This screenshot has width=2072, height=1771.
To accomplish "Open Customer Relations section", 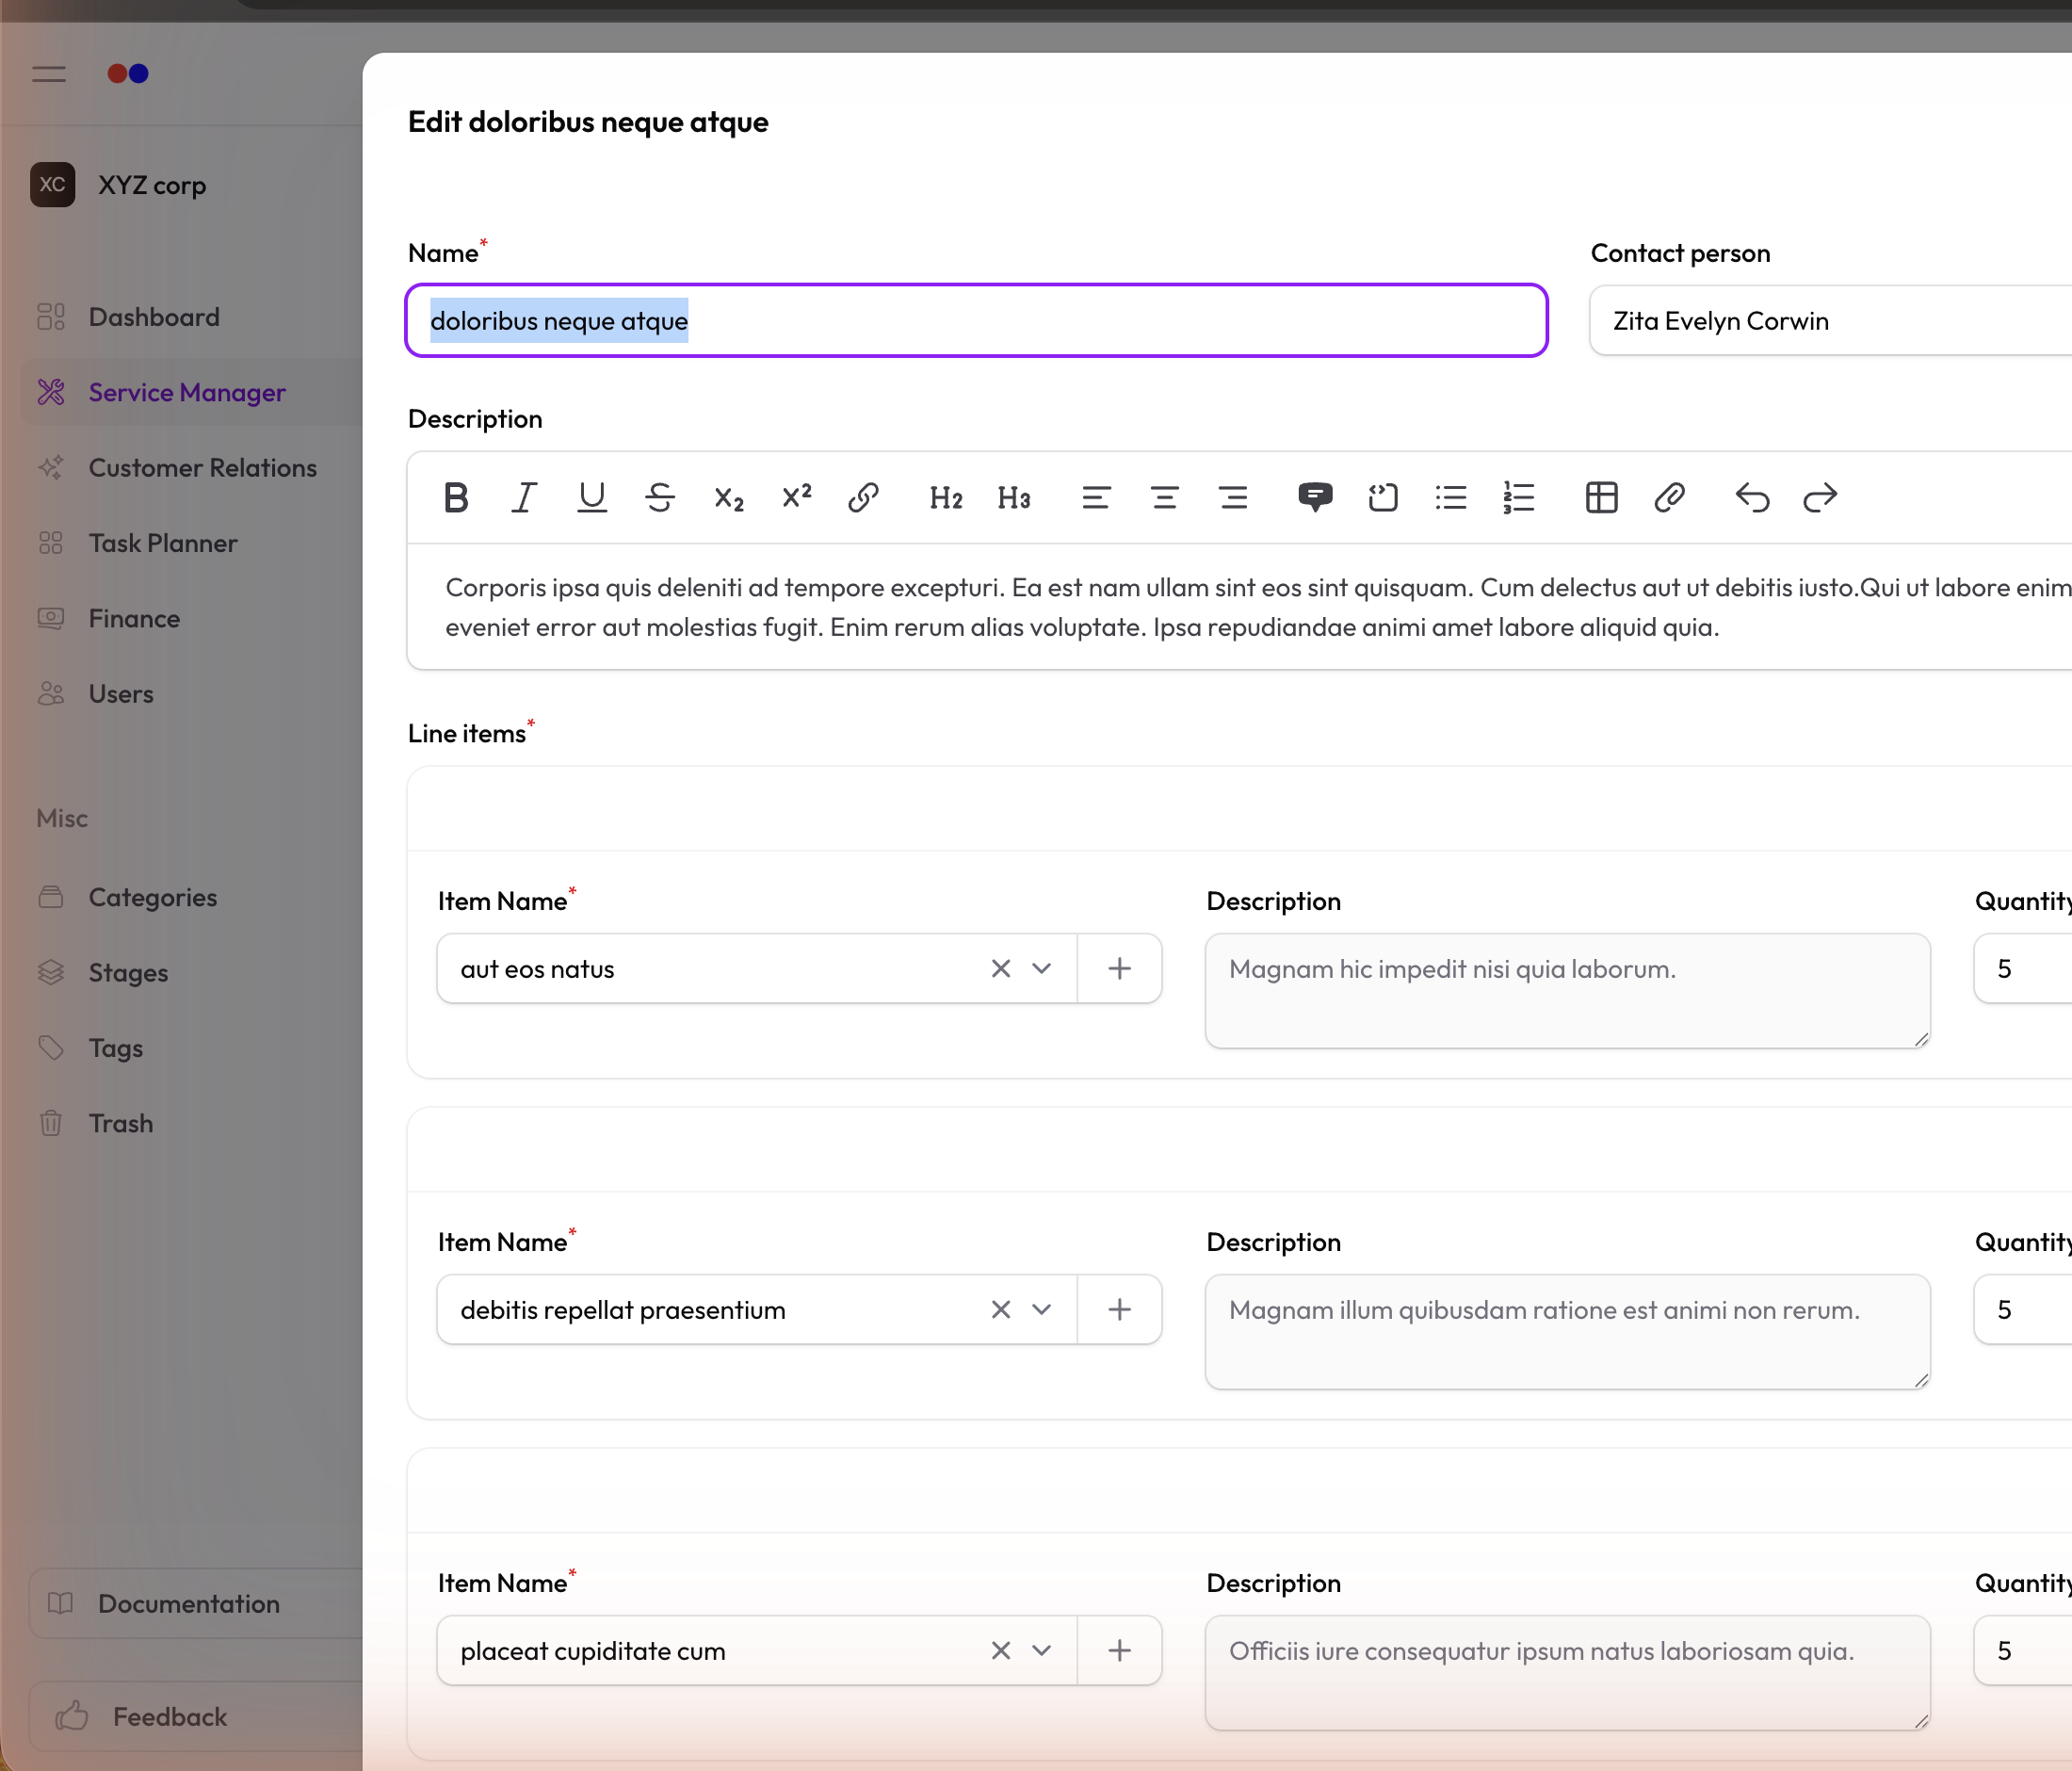I will 192,468.
